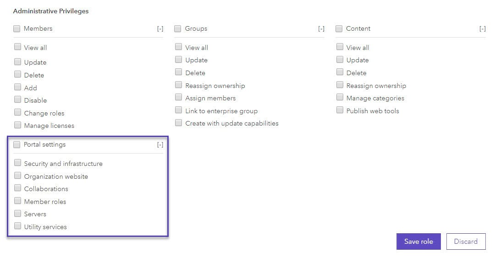Enable Create with update capabilities
495x269 pixels.
click(178, 123)
